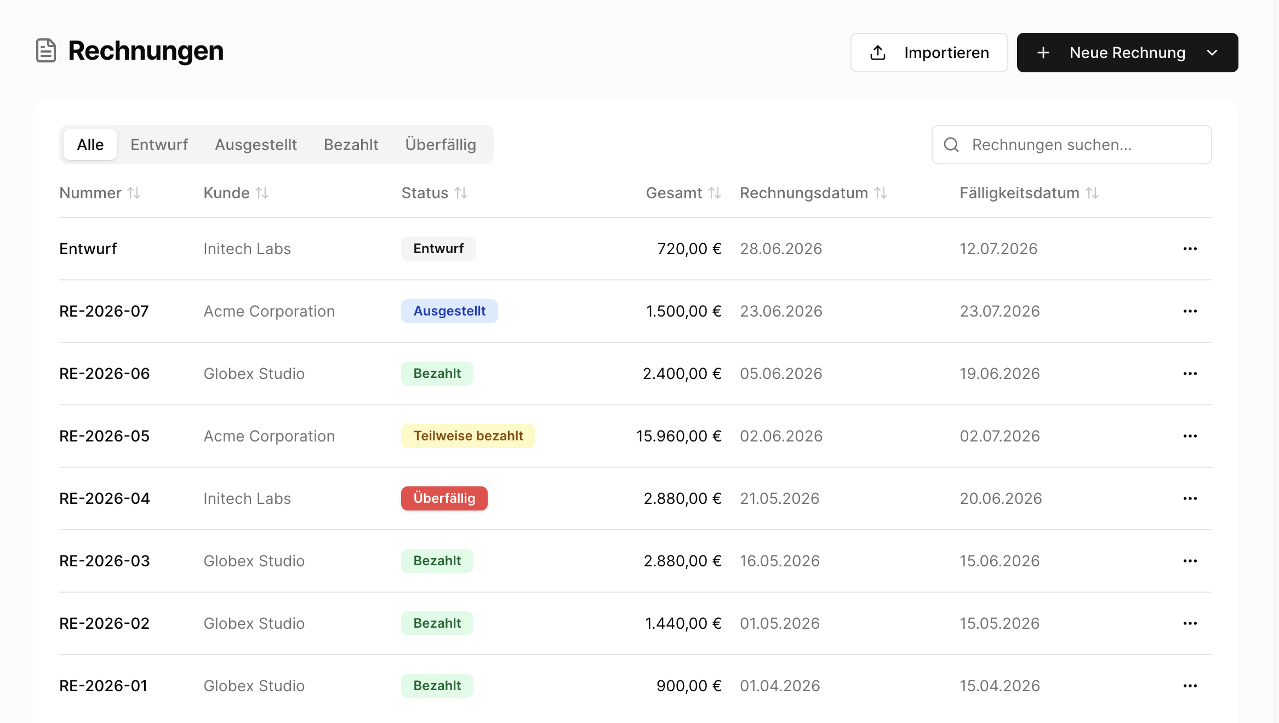Focus the Rechnungen suchen search field

[x=1071, y=145]
